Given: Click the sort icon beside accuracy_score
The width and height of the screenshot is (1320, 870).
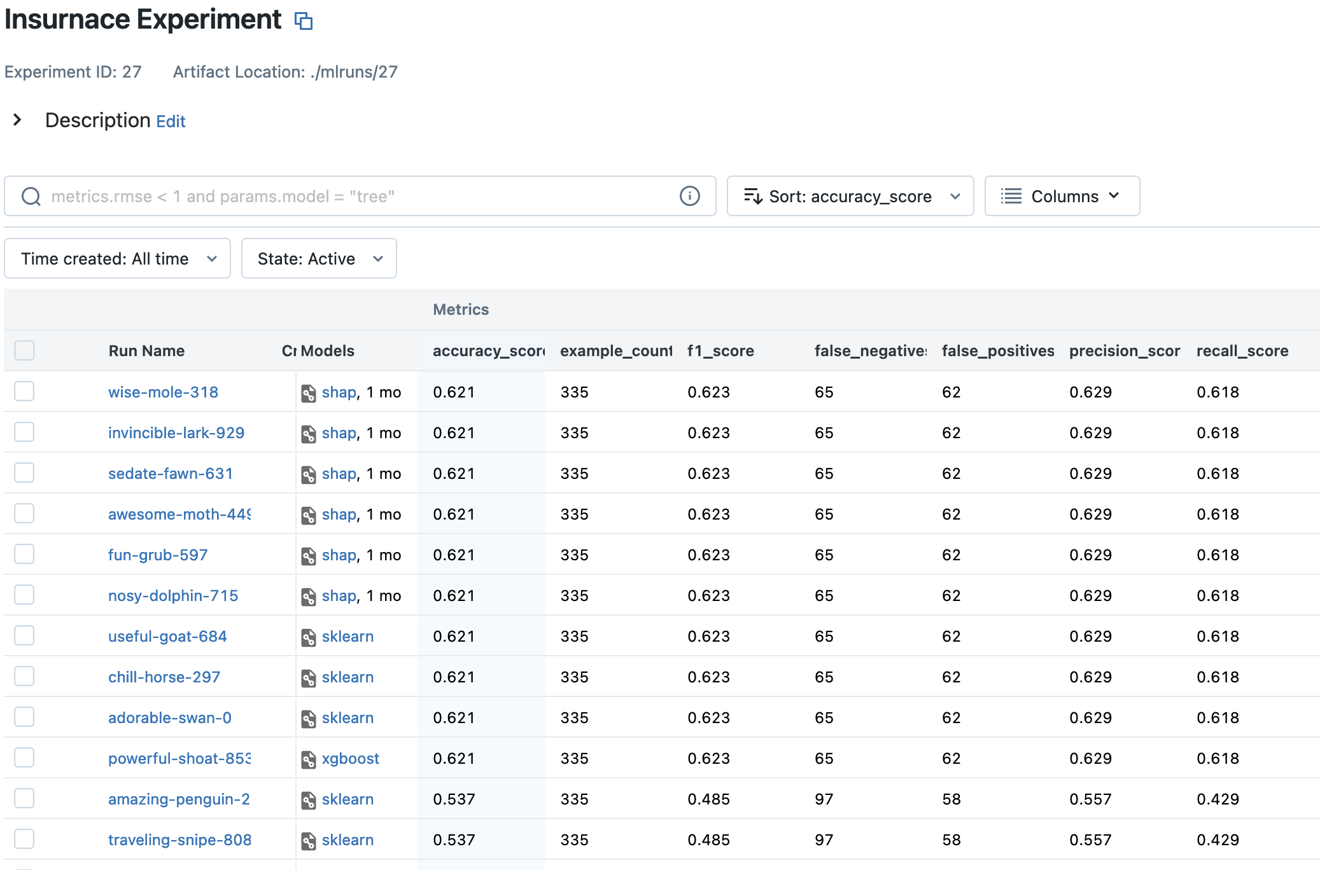Looking at the screenshot, I should click(753, 196).
